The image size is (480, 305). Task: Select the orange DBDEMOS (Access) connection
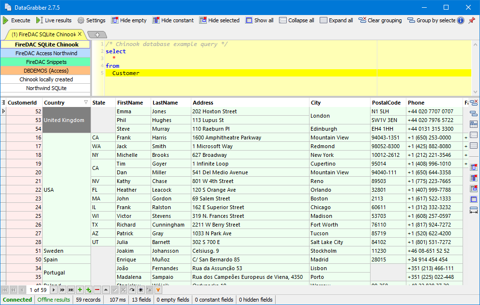tap(46, 71)
